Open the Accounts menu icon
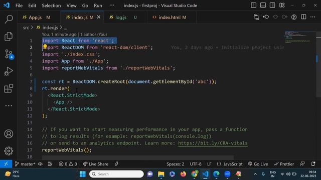This screenshot has height=180, width=321. point(9,134)
